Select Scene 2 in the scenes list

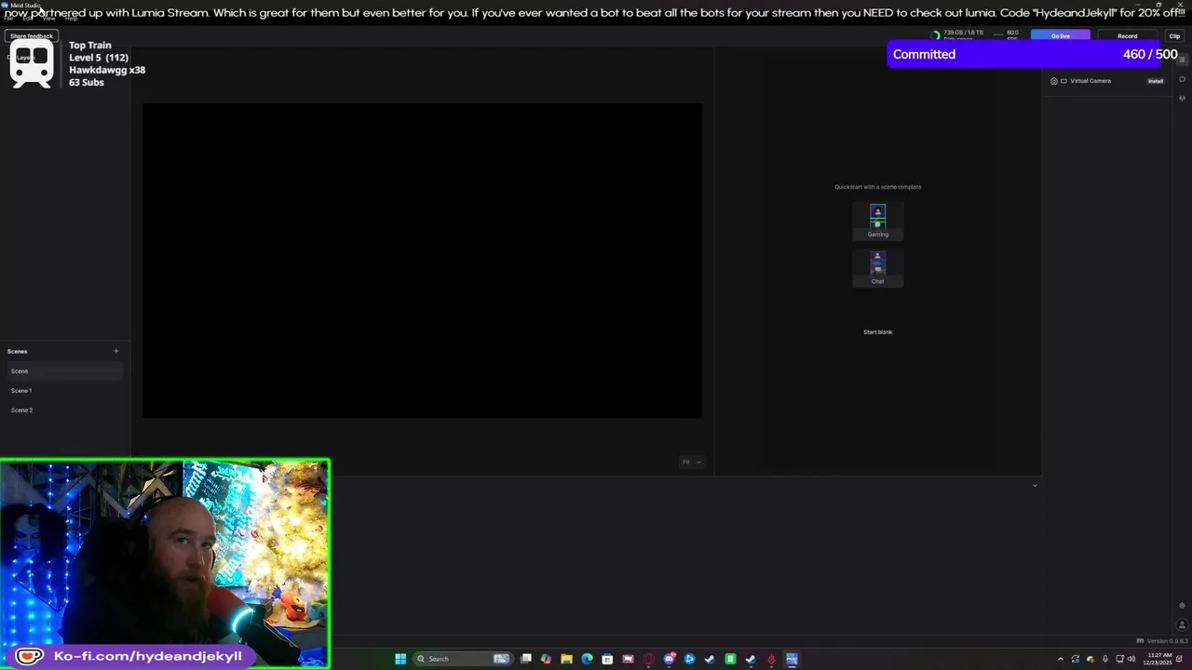64,410
